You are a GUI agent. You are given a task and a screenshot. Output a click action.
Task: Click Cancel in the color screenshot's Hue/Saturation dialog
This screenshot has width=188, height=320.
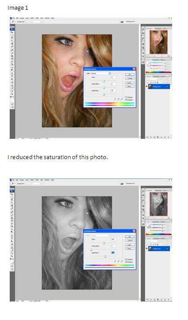130,78
